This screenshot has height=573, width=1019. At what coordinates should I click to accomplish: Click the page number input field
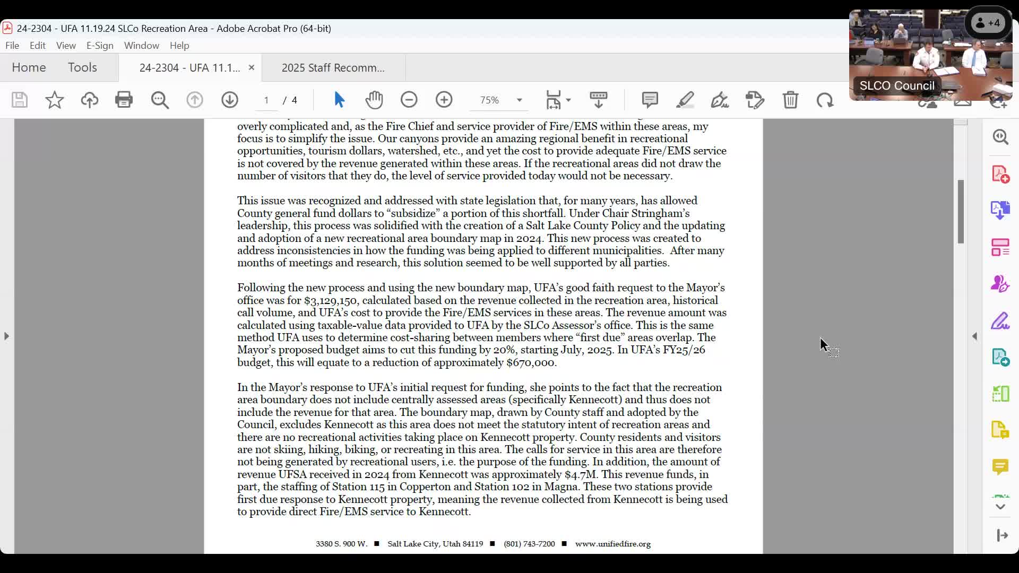pos(266,100)
